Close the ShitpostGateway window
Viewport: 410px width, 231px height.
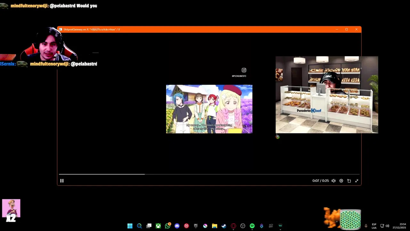[x=356, y=30]
